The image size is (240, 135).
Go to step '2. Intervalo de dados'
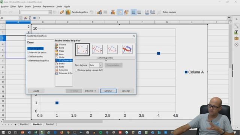tap(37, 52)
